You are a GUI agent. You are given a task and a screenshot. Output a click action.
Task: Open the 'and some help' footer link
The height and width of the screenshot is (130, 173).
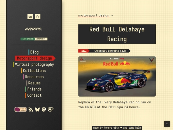click(132, 128)
